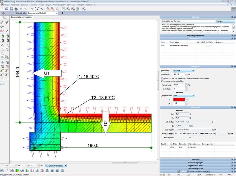The image size is (236, 176).
Task: Open the coordinate system dropdown
Action: point(56,166)
